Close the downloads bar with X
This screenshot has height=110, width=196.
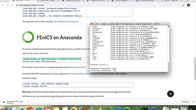point(194,102)
